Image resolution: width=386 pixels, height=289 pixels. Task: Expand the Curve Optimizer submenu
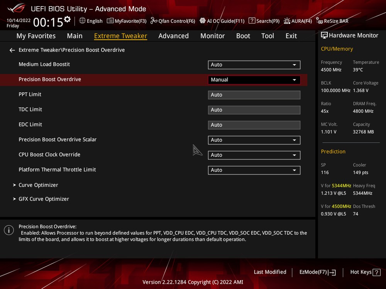pos(38,185)
